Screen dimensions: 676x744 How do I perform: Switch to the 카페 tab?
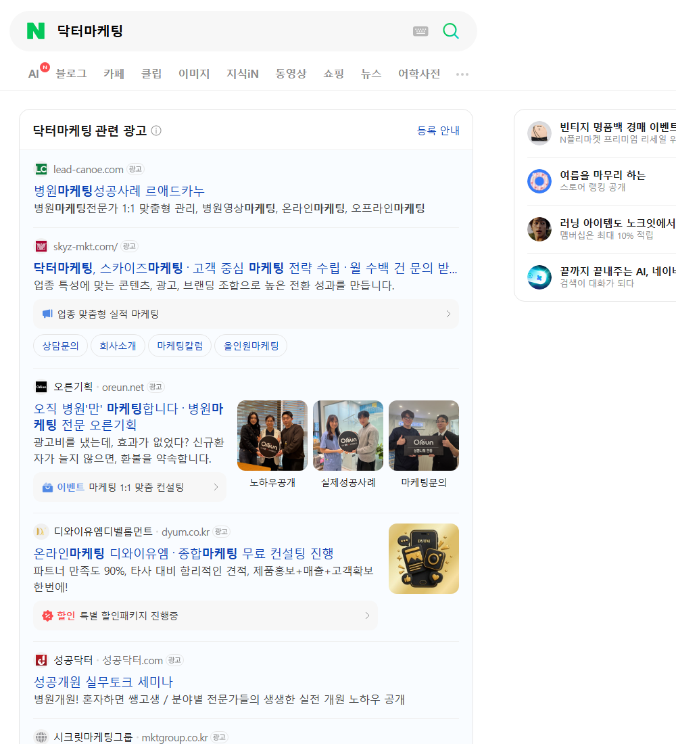click(114, 74)
